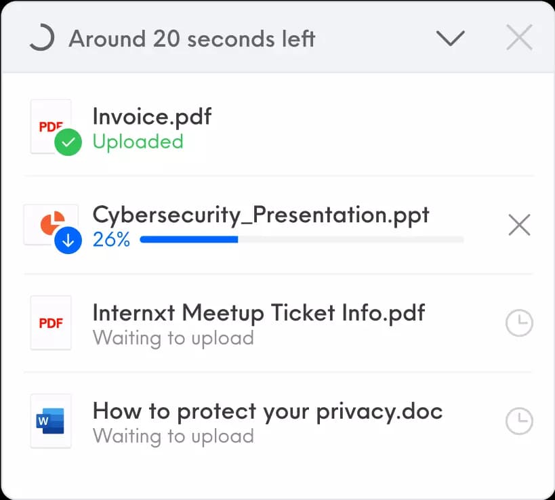The height and width of the screenshot is (500, 555).
Task: Cancel the Cybersecurity_Presentation.ppt upload
Action: tap(519, 225)
